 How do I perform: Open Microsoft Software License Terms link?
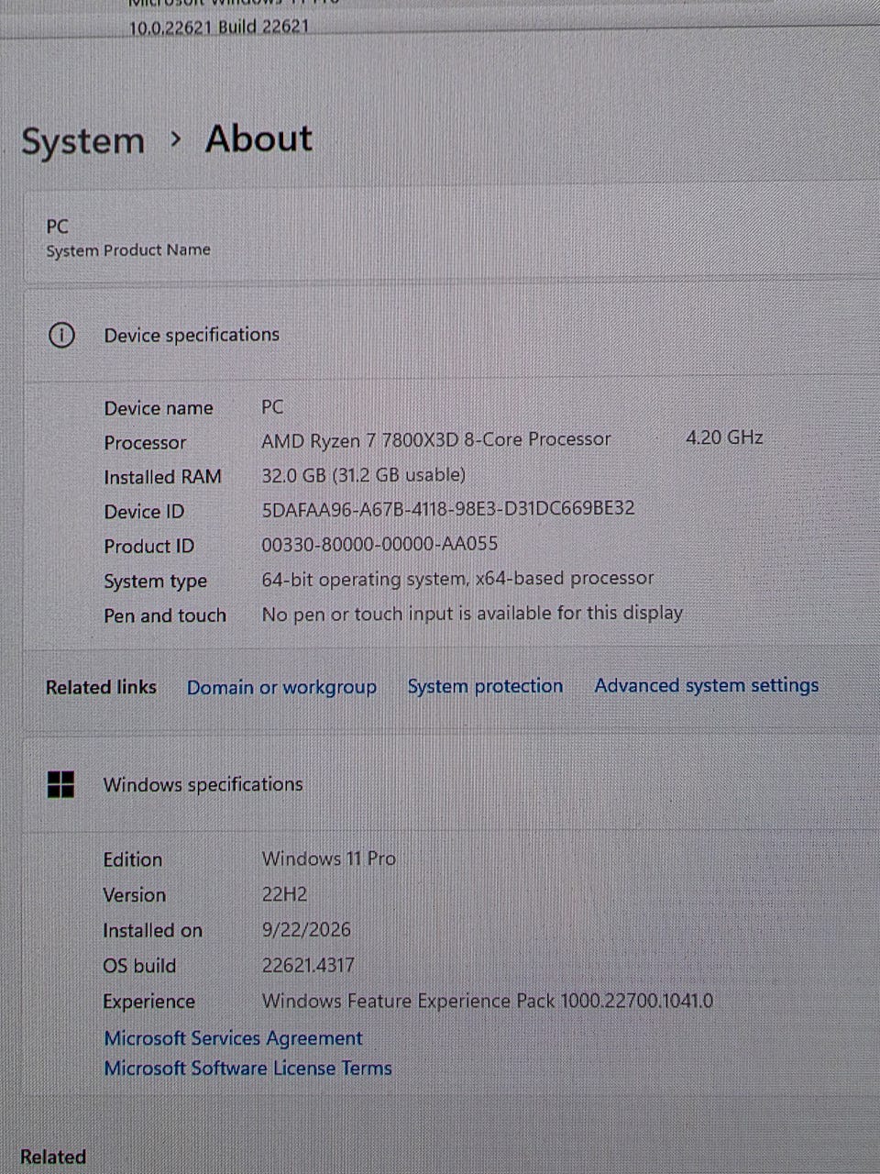[247, 1069]
